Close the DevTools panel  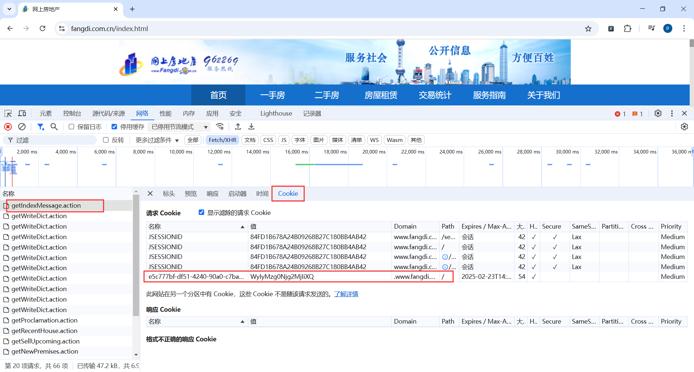[x=684, y=113]
